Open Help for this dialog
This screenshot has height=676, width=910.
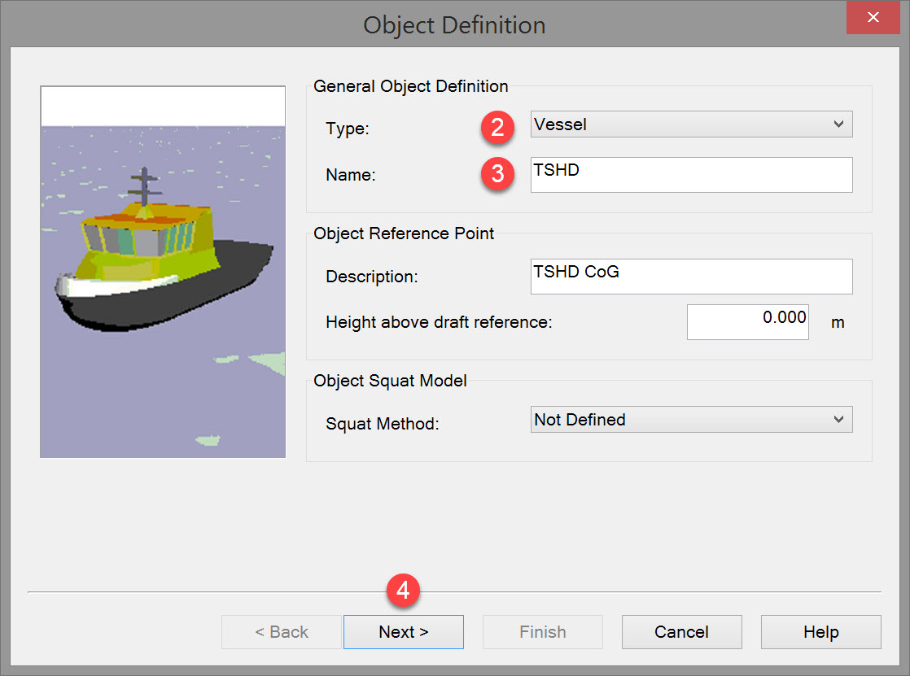(x=820, y=632)
